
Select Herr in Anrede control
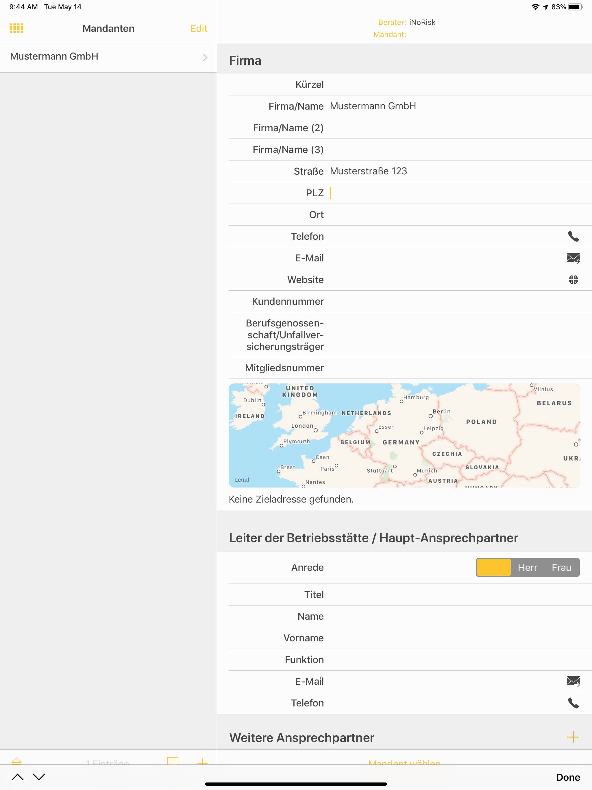[527, 568]
